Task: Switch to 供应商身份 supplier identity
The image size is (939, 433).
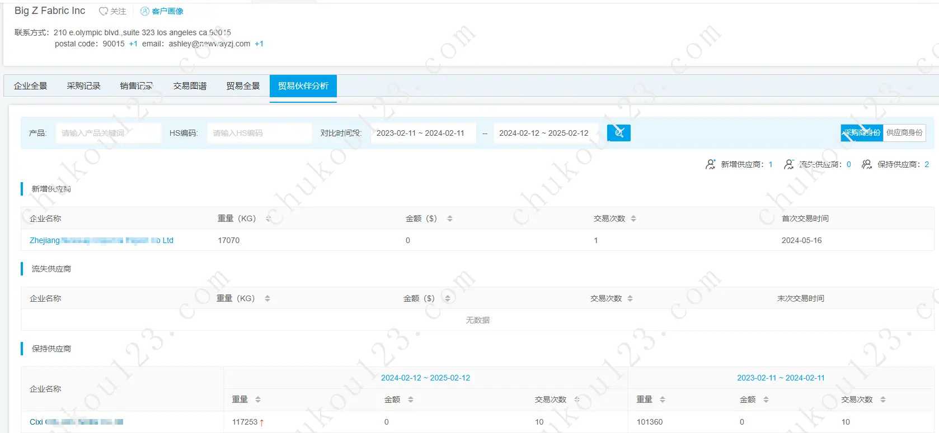Action: [904, 133]
